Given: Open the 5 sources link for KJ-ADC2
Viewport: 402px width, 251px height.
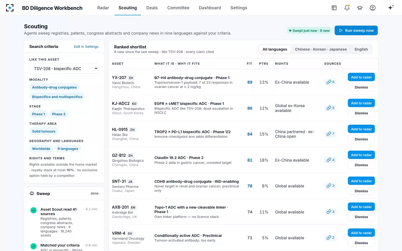Looking at the screenshot, I should tap(330, 108).
